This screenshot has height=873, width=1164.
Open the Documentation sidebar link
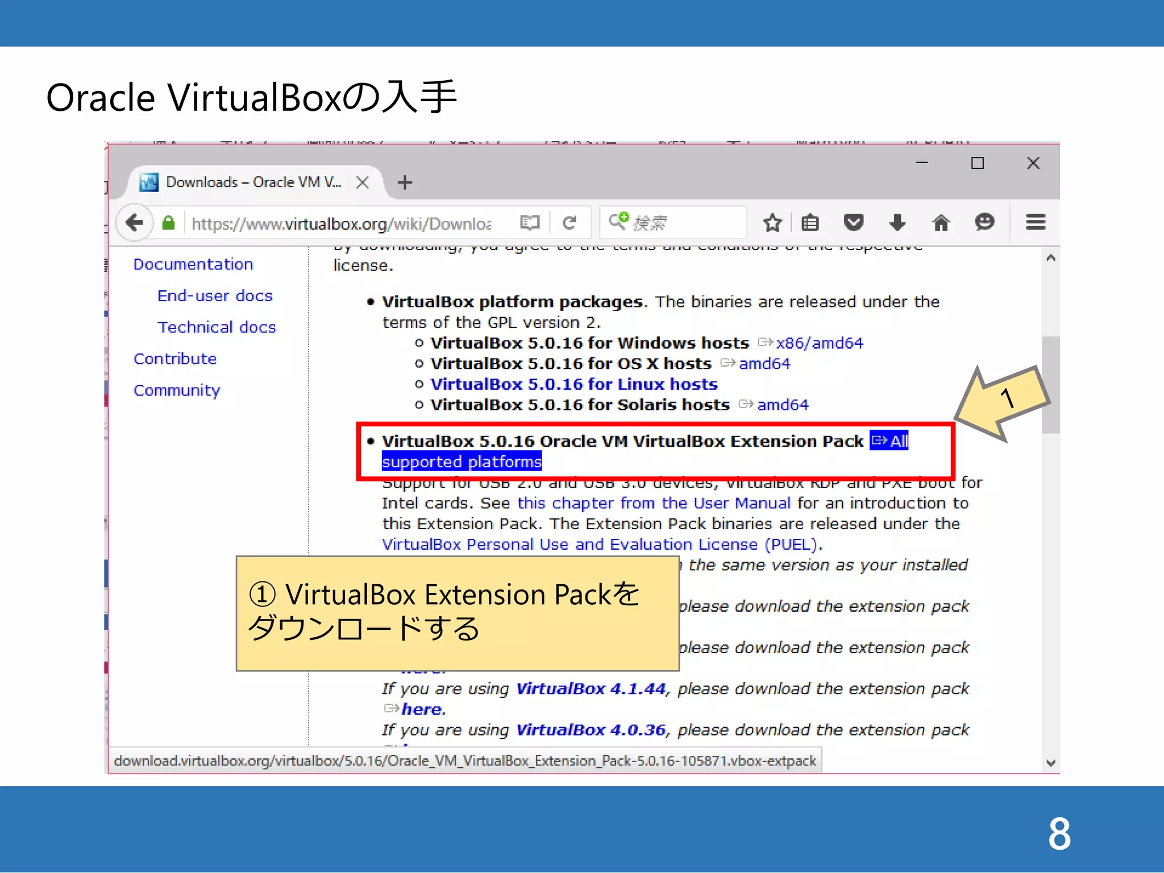click(x=193, y=264)
